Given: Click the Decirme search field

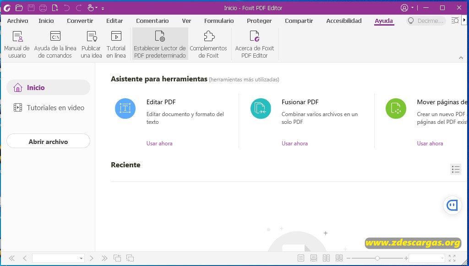Looking at the screenshot, I should tap(426, 21).
